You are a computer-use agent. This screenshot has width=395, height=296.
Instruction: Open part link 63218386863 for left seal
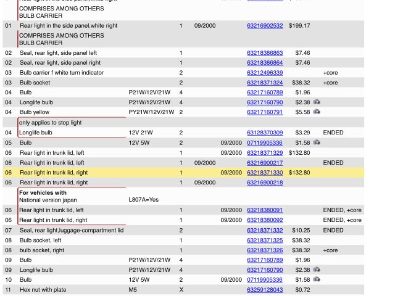point(265,53)
